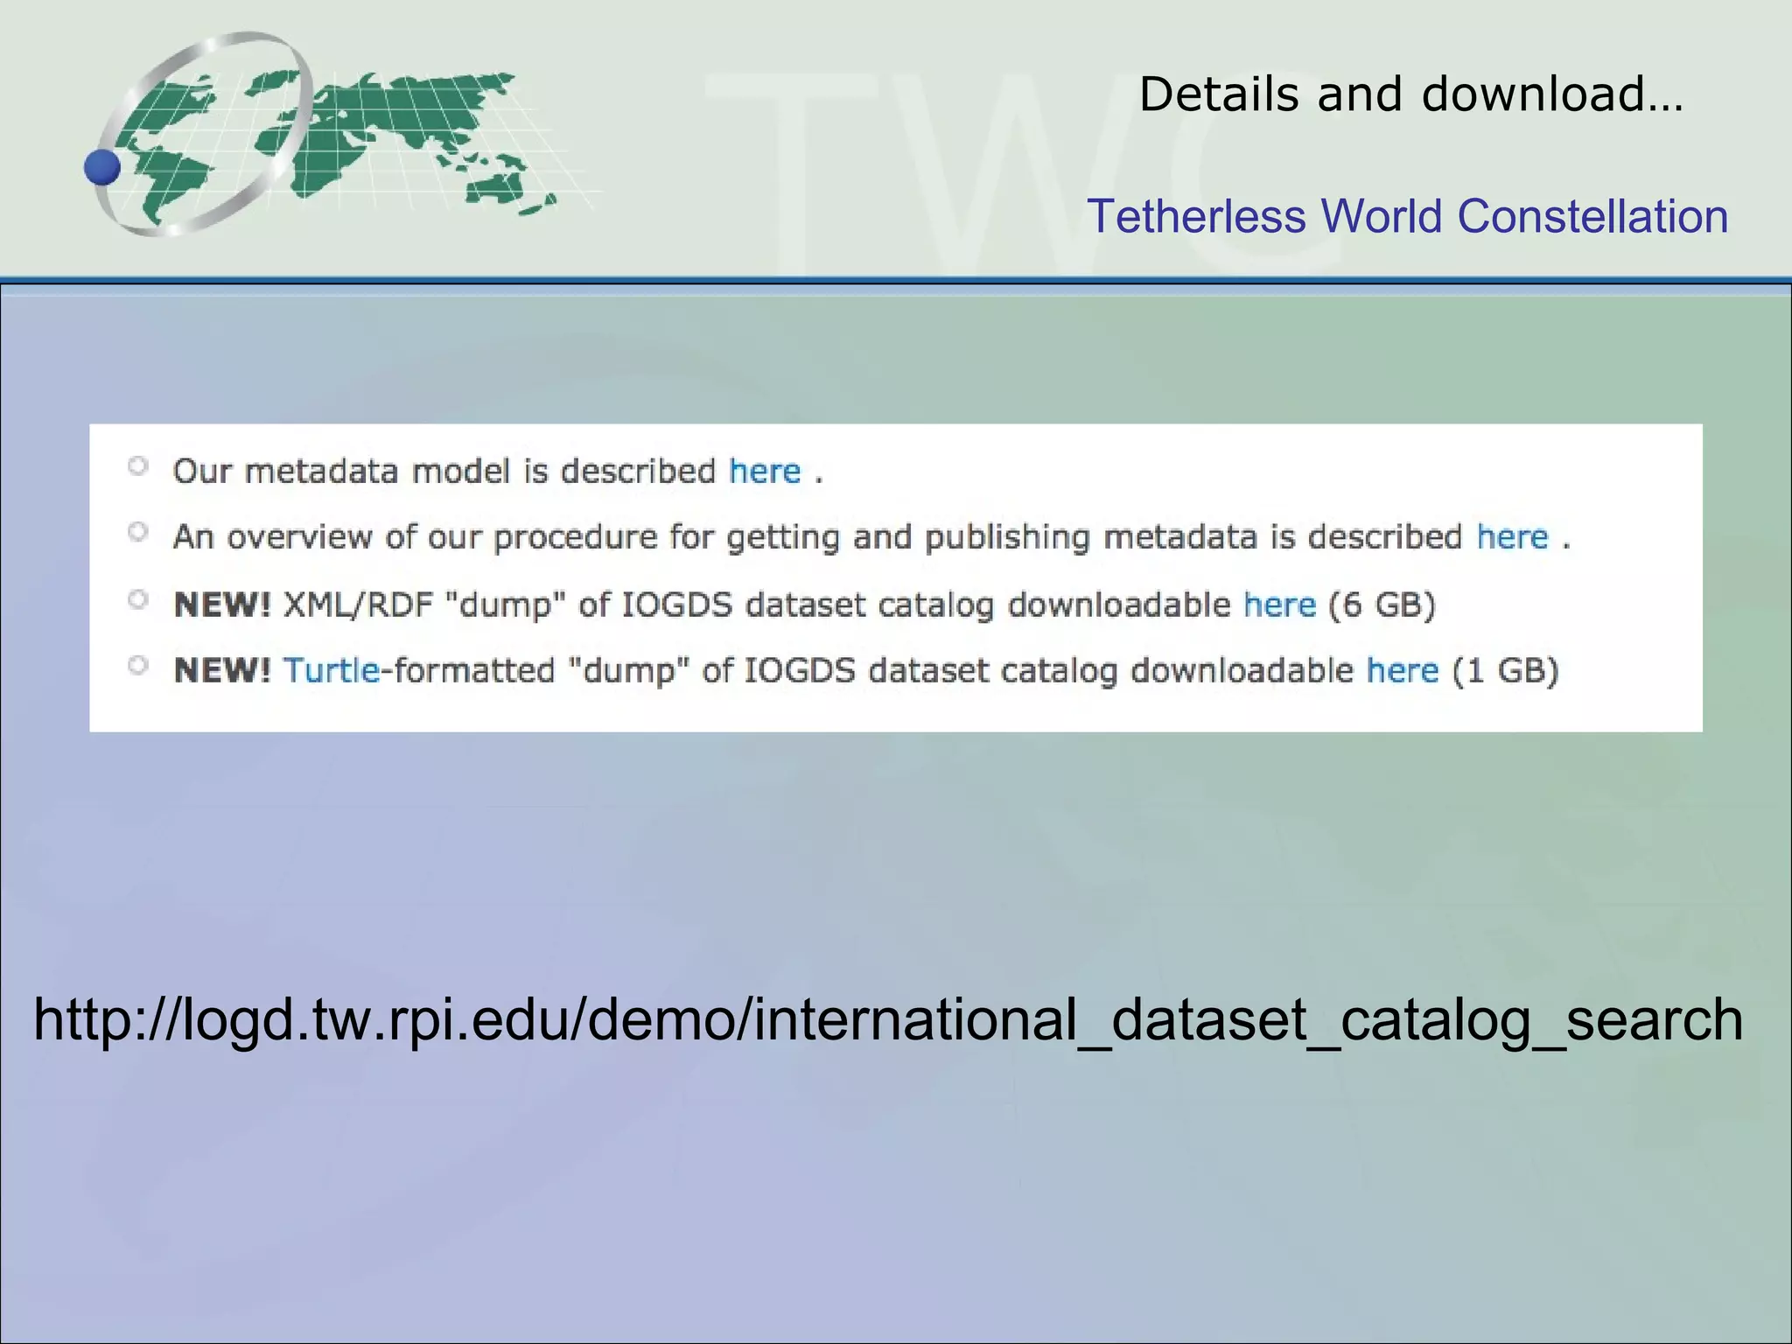Download XML/RDF dump via 'here' link

click(x=1279, y=605)
